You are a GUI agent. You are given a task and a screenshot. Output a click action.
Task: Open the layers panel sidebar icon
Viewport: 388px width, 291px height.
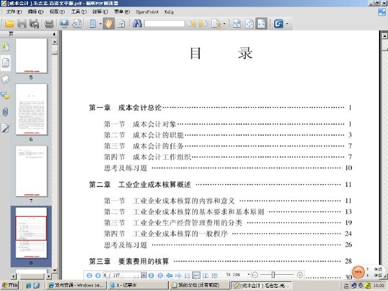[x=5, y=79]
